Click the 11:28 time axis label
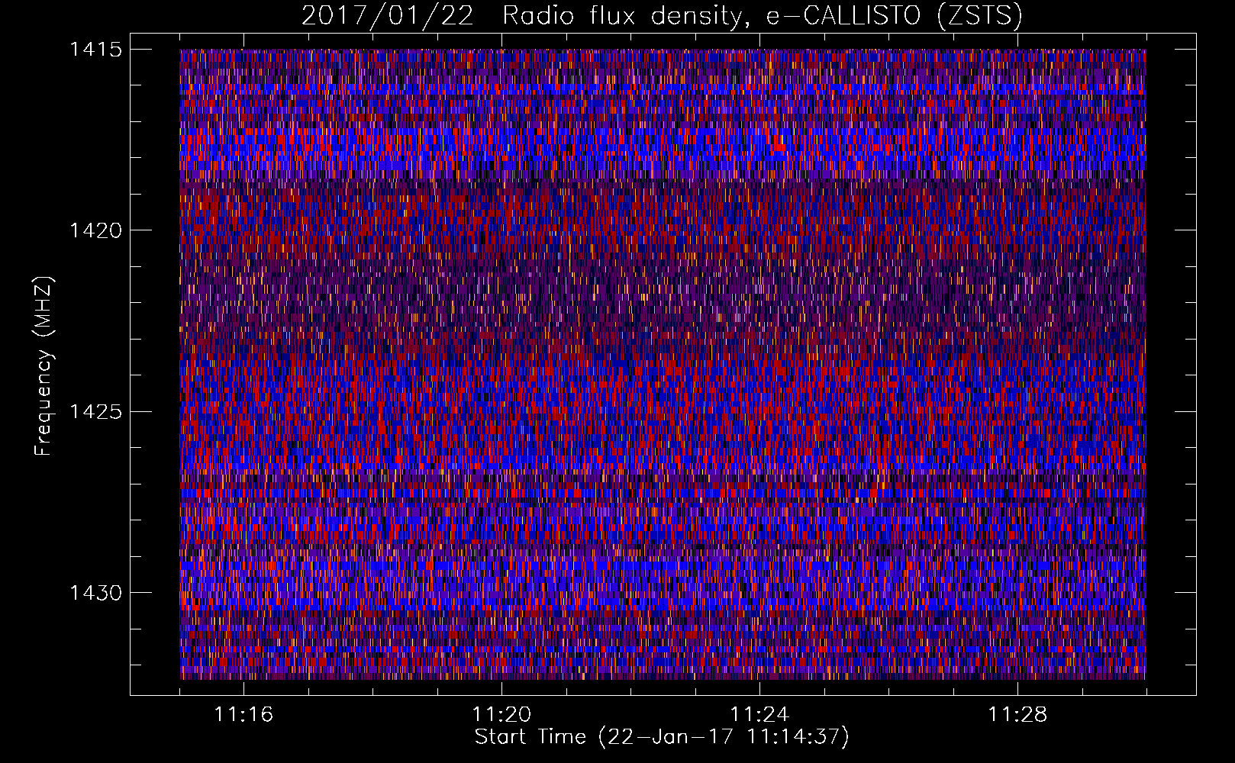 point(1017,715)
